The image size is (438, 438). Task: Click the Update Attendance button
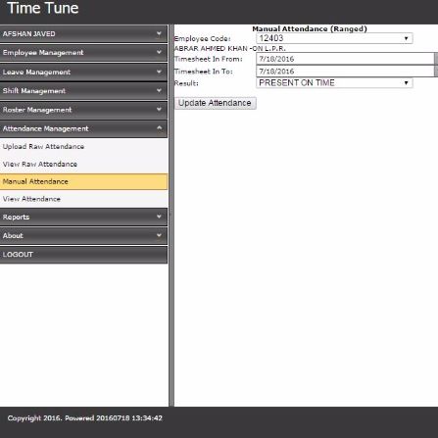coord(216,103)
